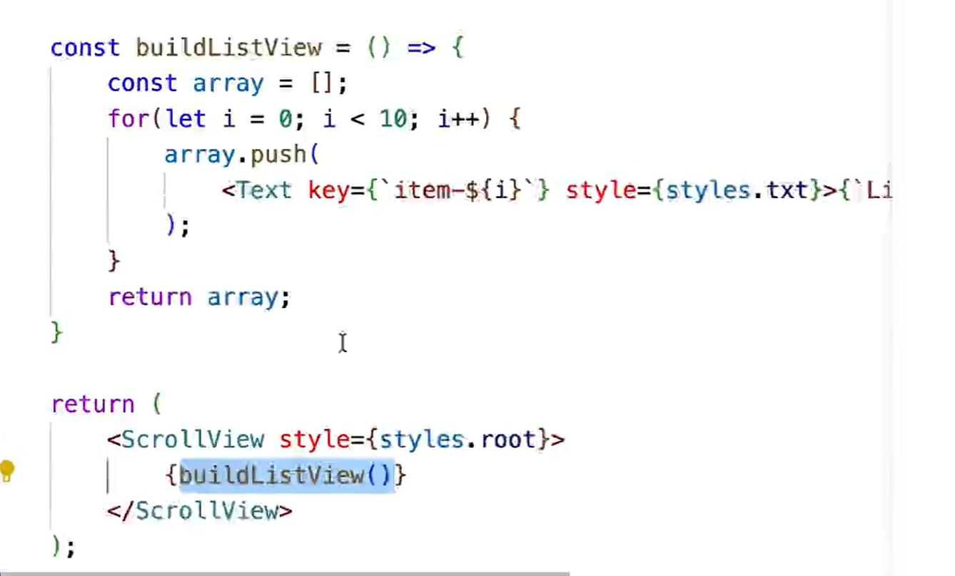Image resolution: width=955 pixels, height=576 pixels.
Task: Click the arrow '=>' in function declaration
Action: click(x=421, y=48)
